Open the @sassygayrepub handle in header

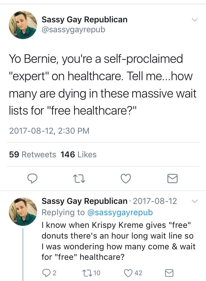73,29
